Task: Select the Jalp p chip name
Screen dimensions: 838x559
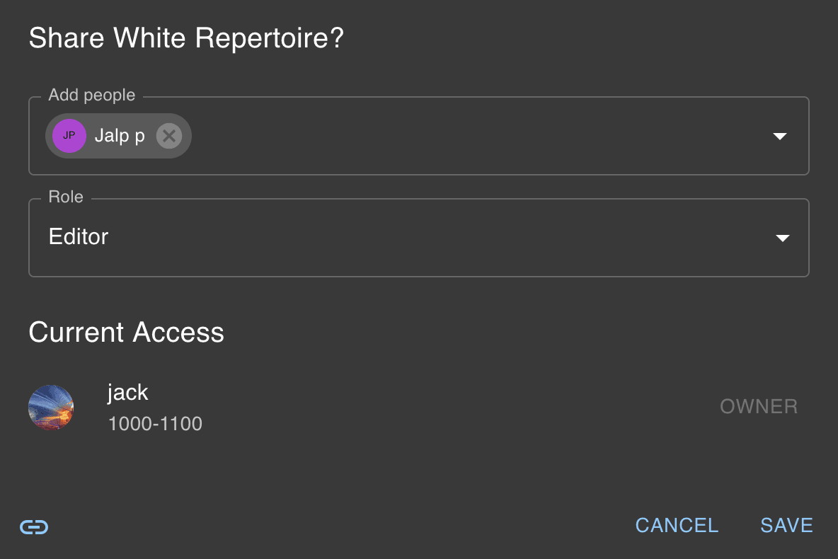Action: tap(120, 136)
